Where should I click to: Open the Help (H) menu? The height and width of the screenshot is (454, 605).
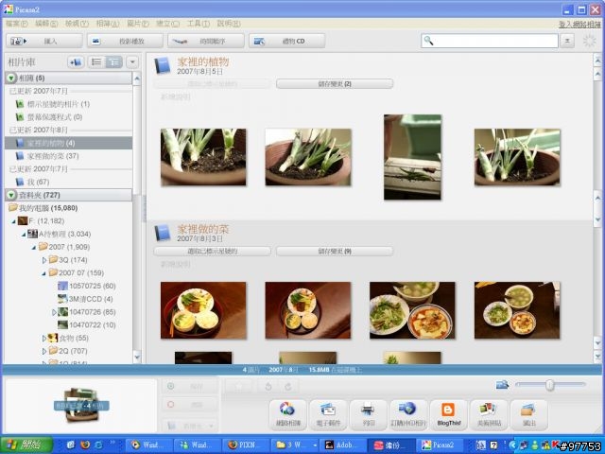coord(229,24)
